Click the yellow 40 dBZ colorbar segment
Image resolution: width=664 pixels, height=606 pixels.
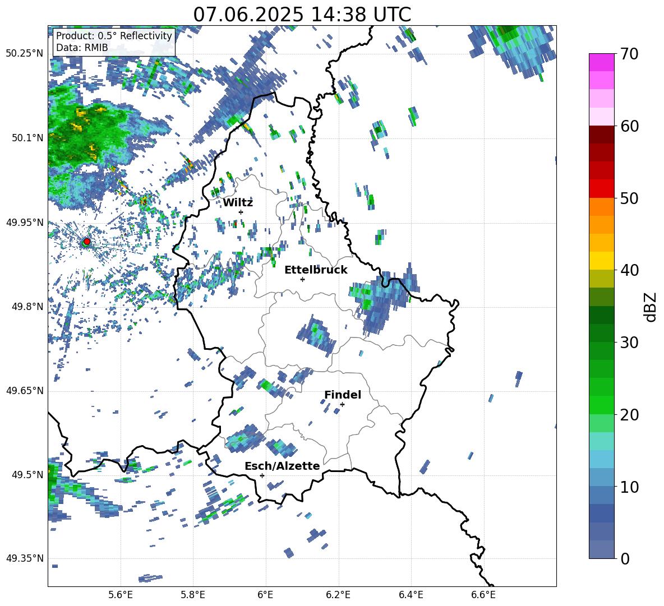(x=601, y=261)
